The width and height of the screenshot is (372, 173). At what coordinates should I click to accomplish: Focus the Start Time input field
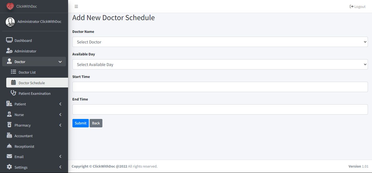point(220,87)
